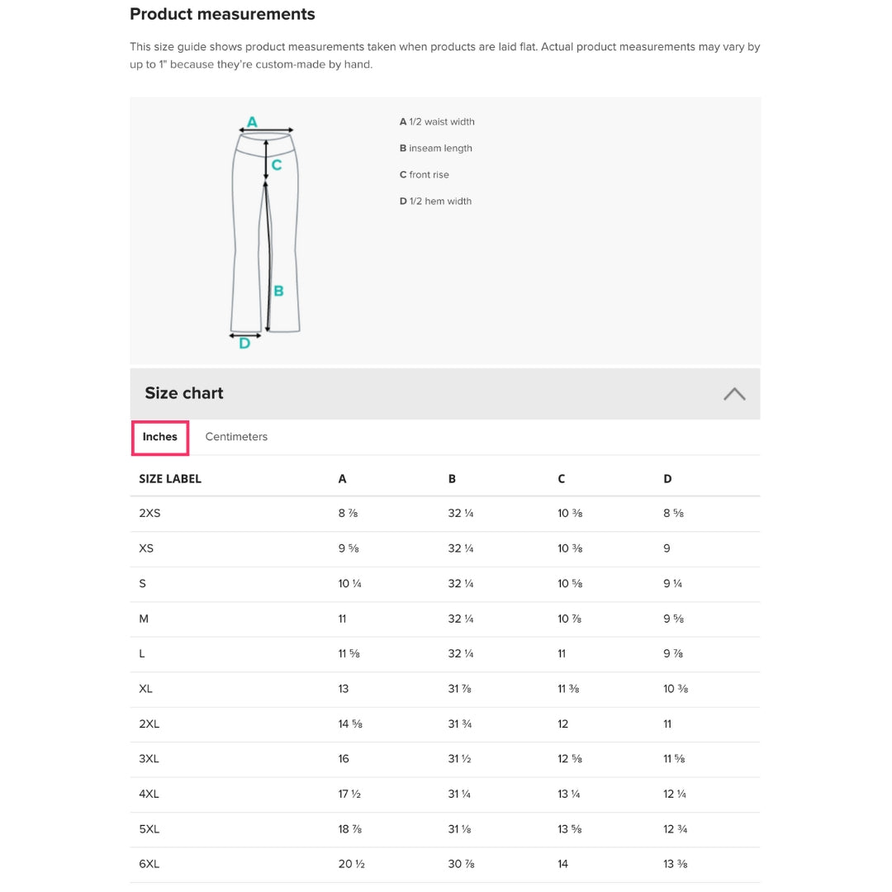The height and width of the screenshot is (892, 892).
Task: Click the 2XS size row label
Action: click(x=149, y=514)
